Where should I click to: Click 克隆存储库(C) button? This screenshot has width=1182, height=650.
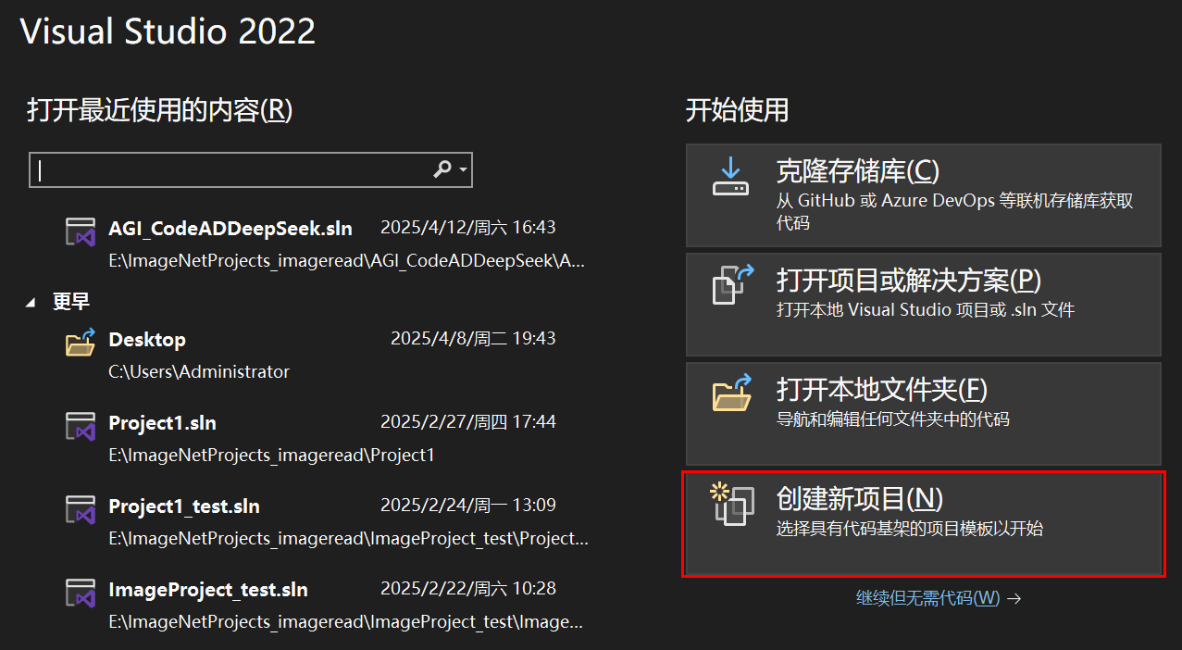pos(923,195)
